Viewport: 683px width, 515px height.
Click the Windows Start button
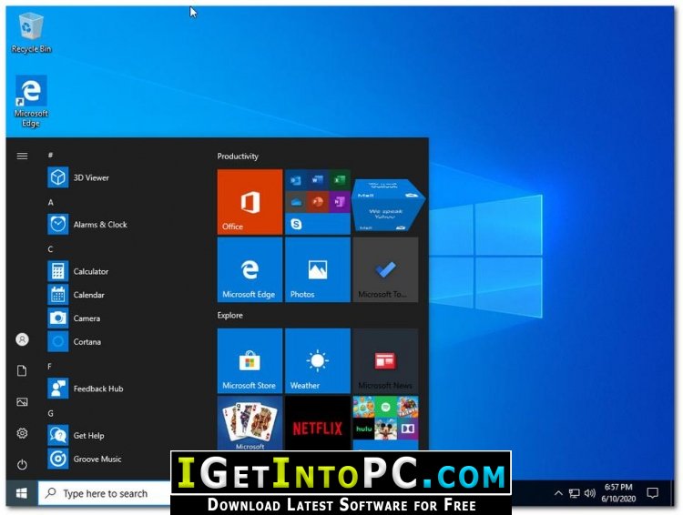click(22, 493)
